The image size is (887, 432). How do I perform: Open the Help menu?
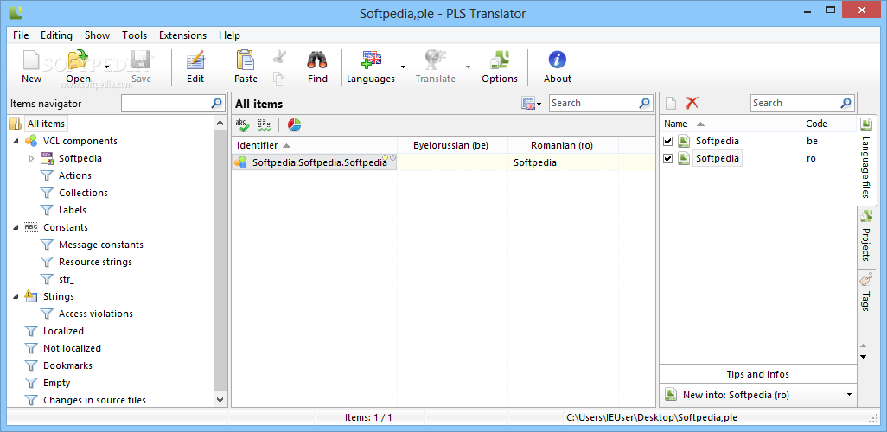(x=229, y=35)
